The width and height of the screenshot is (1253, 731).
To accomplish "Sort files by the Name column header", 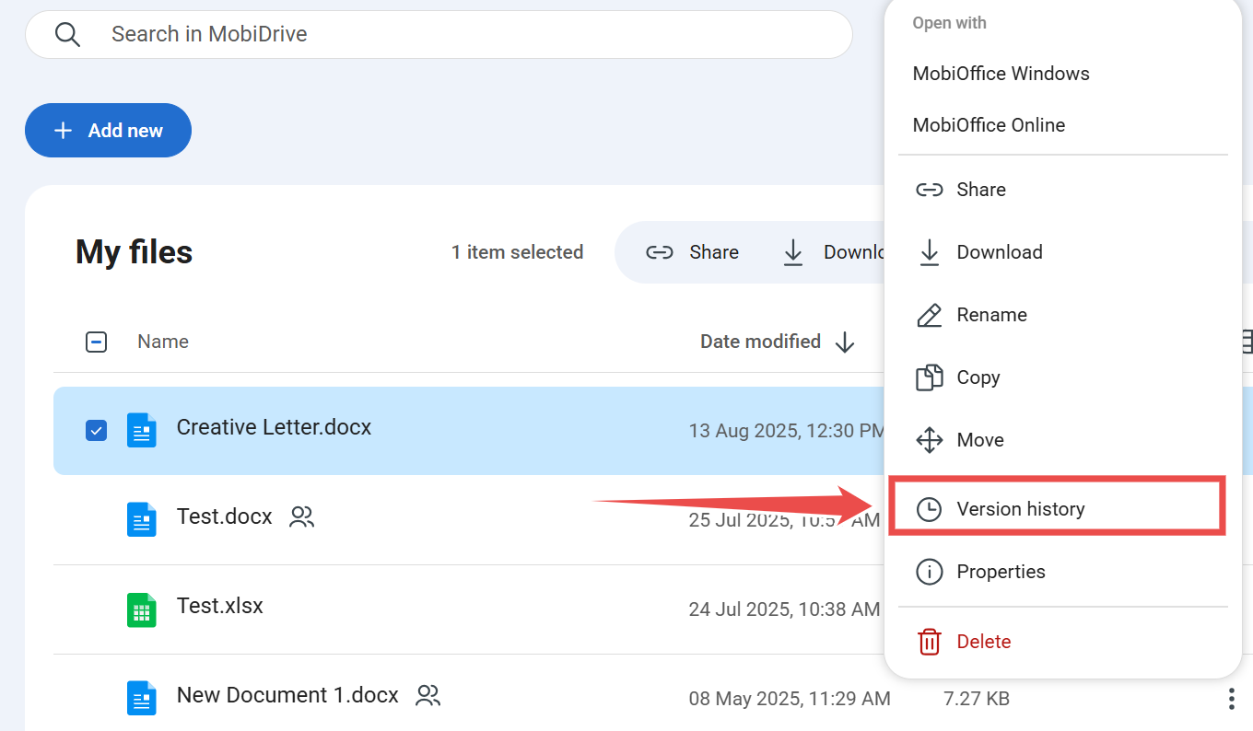I will pos(163,342).
